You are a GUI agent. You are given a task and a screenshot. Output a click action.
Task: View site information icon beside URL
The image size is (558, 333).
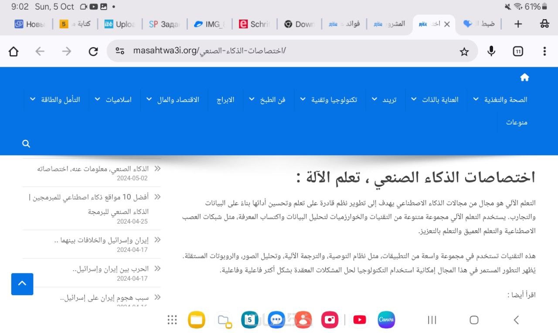[x=120, y=51]
